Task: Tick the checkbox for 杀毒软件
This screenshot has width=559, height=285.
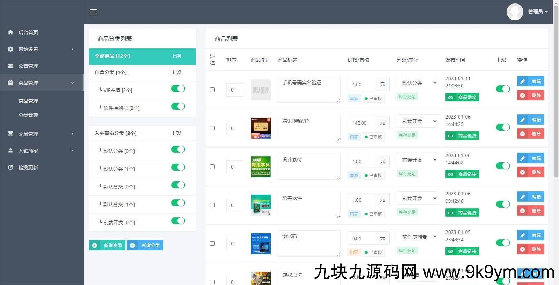Action: 212,205
